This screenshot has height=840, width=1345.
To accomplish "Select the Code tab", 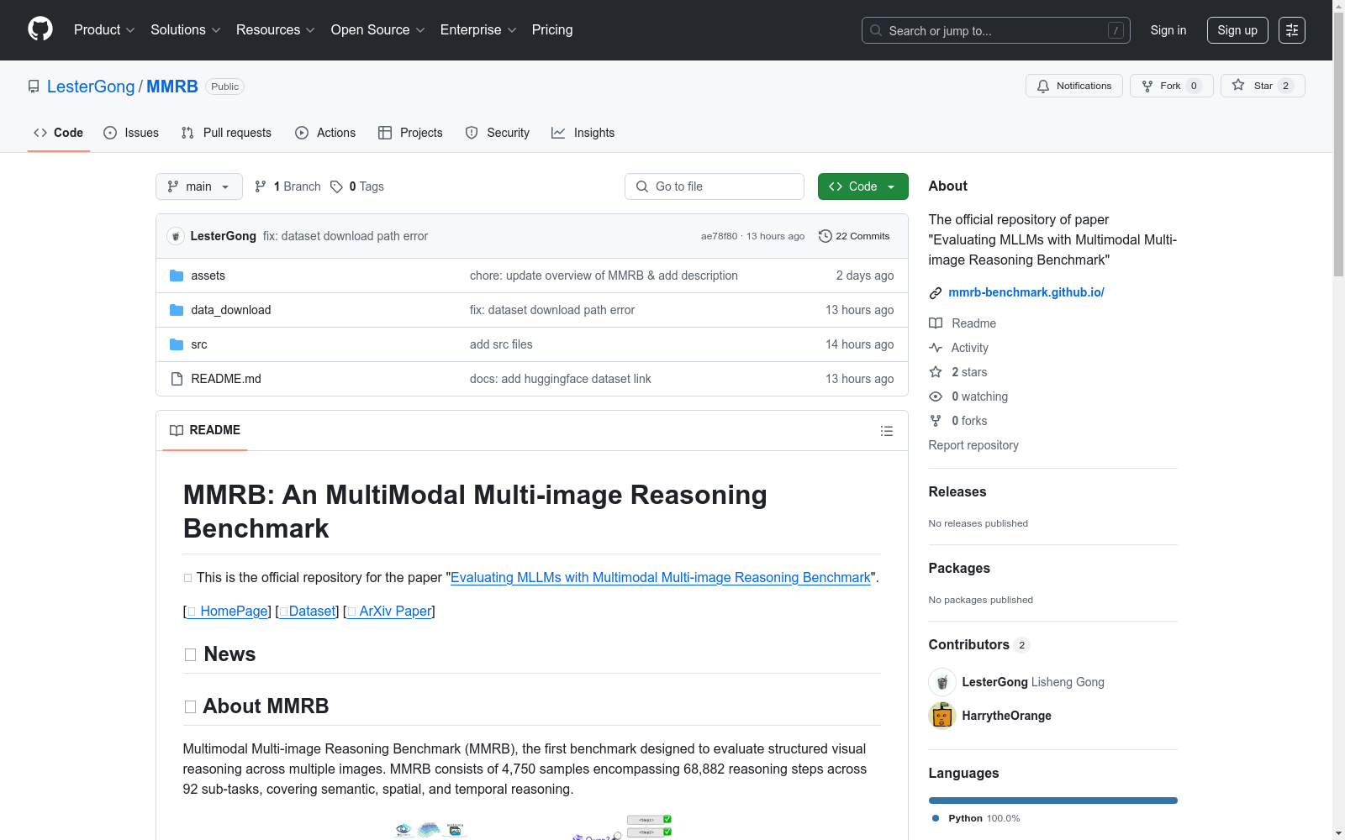I will (59, 133).
